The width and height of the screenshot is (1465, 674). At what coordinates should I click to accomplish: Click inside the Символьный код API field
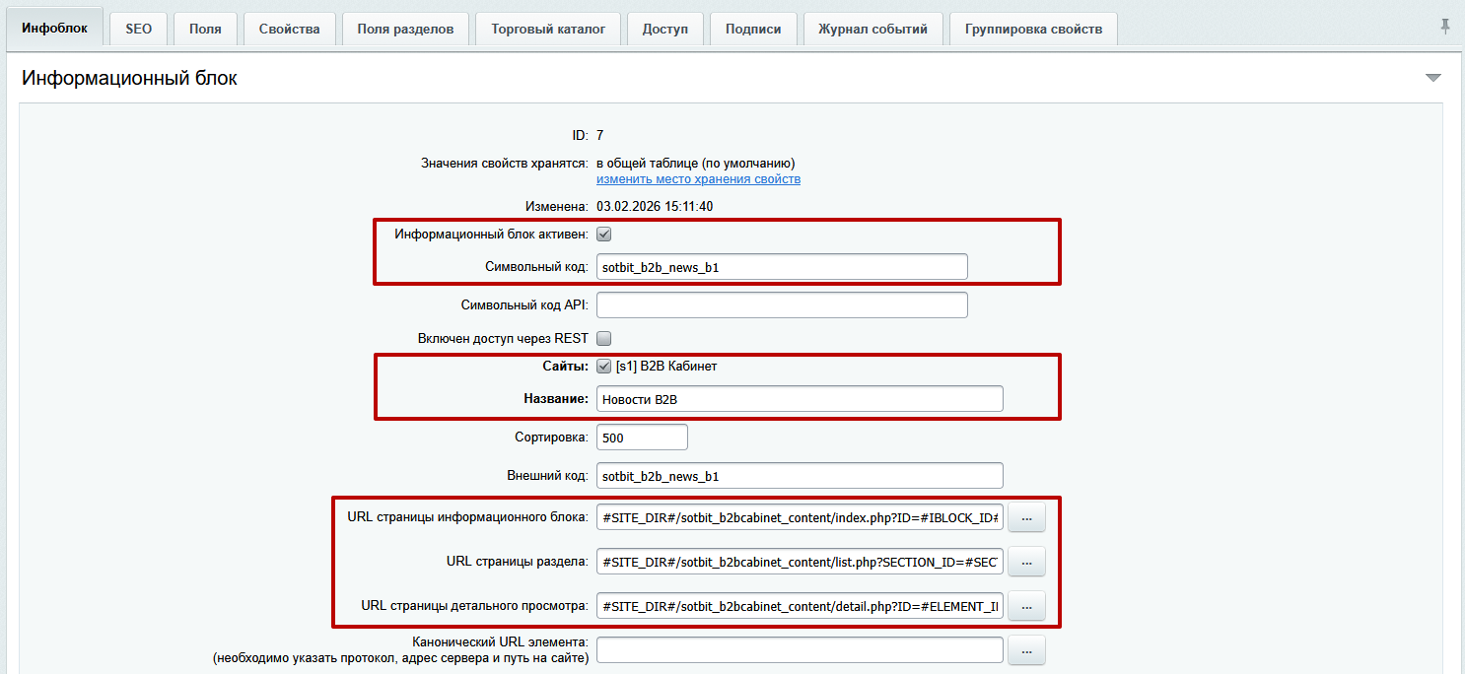(x=782, y=304)
